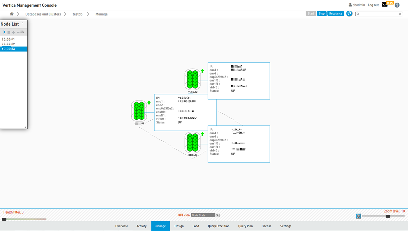Open the messages envelope icon

(385, 5)
